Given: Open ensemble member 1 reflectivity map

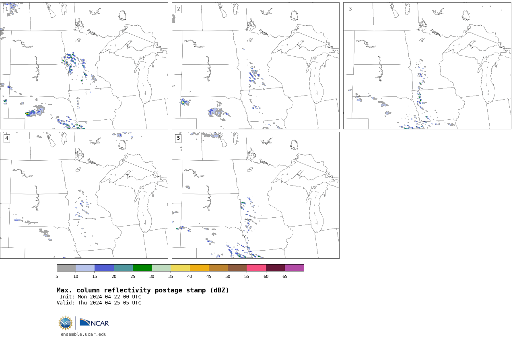Looking at the screenshot, I should (84, 66).
